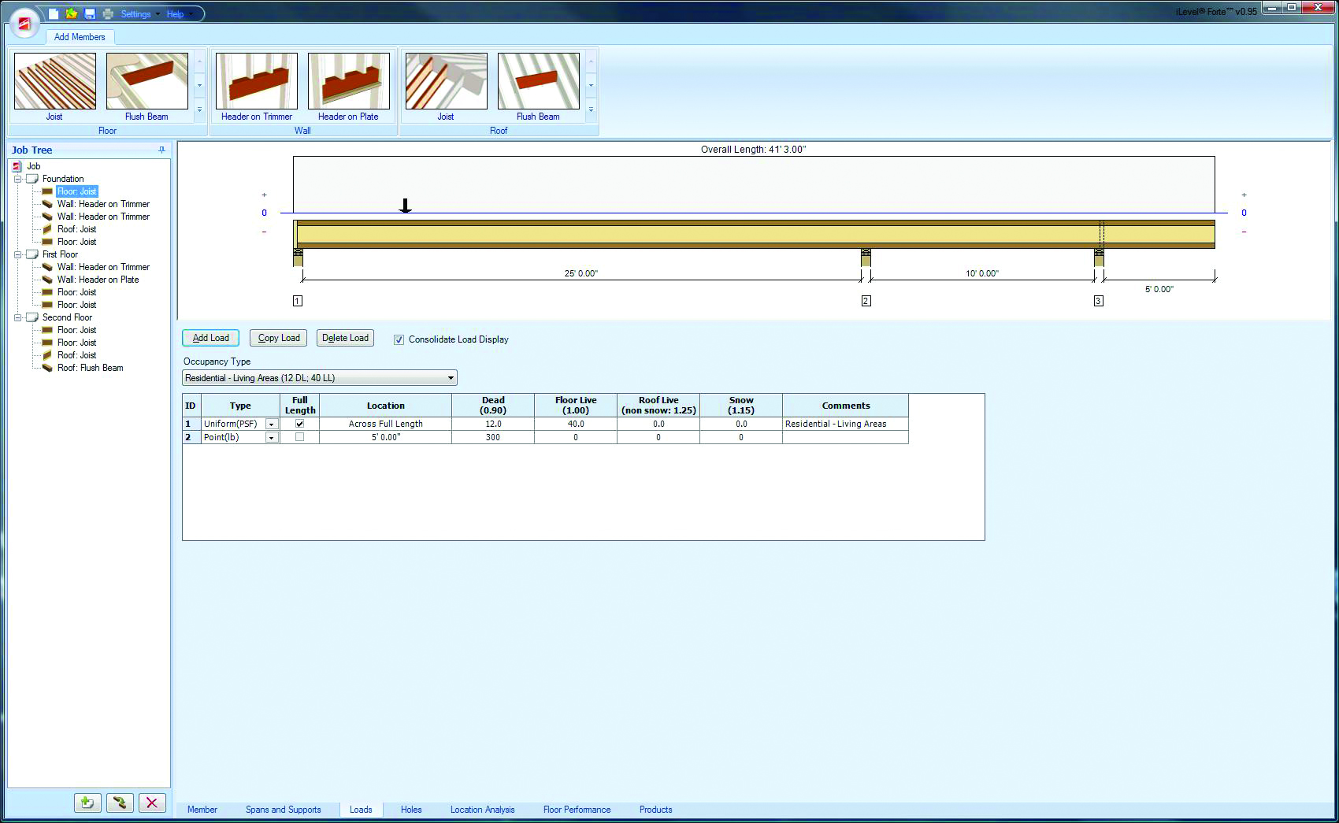Open Type dropdown for Point(lb) load
This screenshot has width=1339, height=823.
pos(272,438)
